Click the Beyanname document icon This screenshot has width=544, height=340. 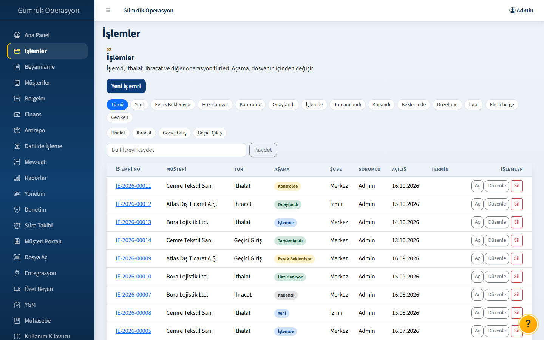17,67
